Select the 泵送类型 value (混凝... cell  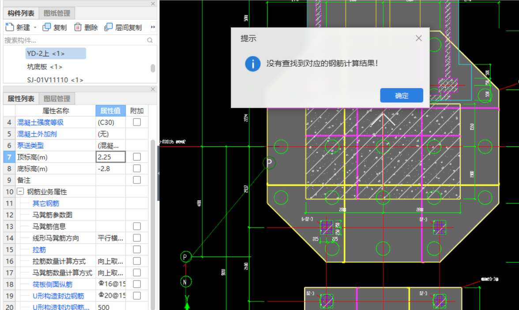(x=110, y=146)
